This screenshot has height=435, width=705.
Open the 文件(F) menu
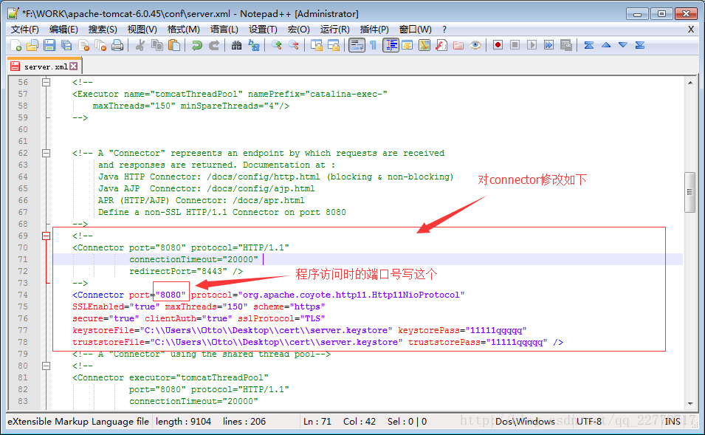pyautogui.click(x=24, y=30)
